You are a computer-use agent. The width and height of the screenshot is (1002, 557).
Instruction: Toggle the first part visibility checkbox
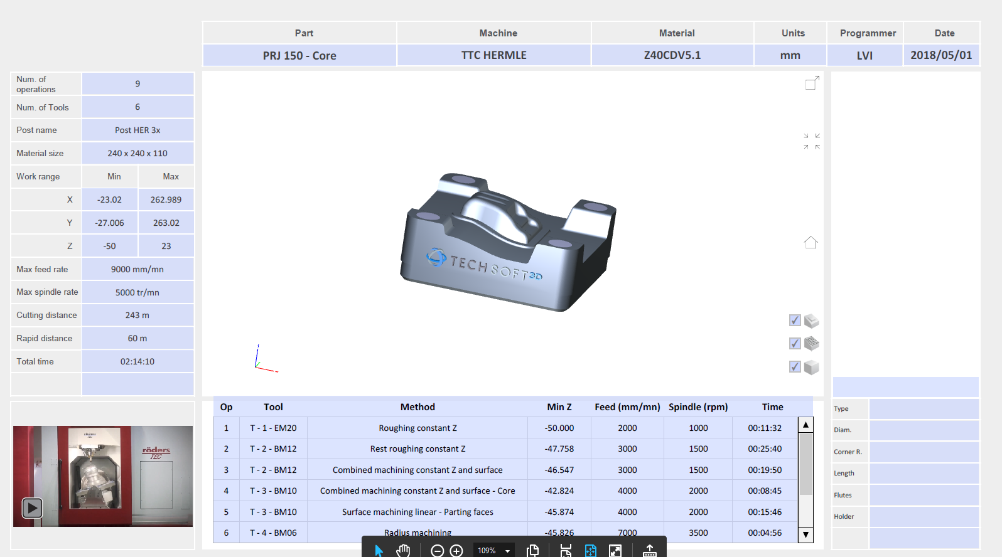click(x=795, y=321)
